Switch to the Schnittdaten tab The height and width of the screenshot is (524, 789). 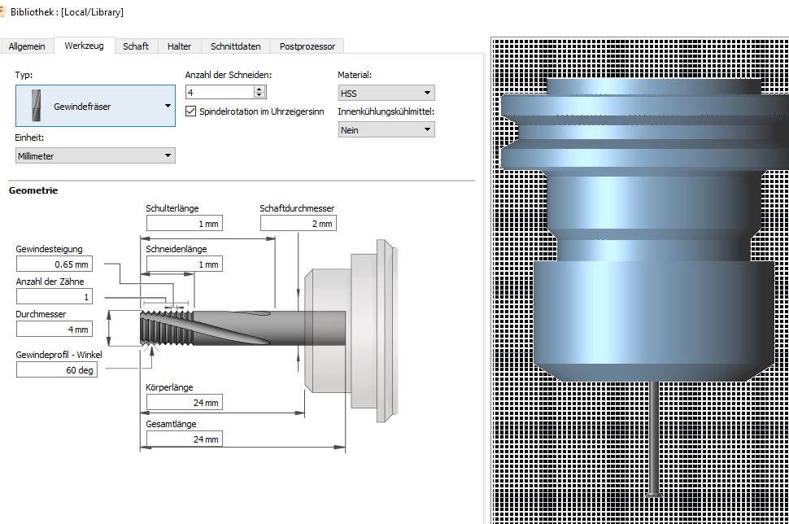(236, 46)
